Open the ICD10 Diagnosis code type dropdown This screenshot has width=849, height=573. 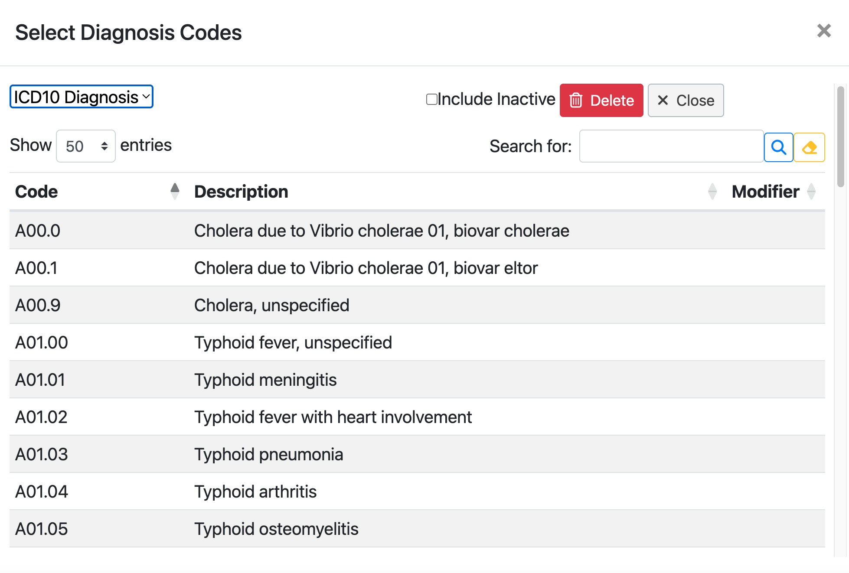coord(82,97)
